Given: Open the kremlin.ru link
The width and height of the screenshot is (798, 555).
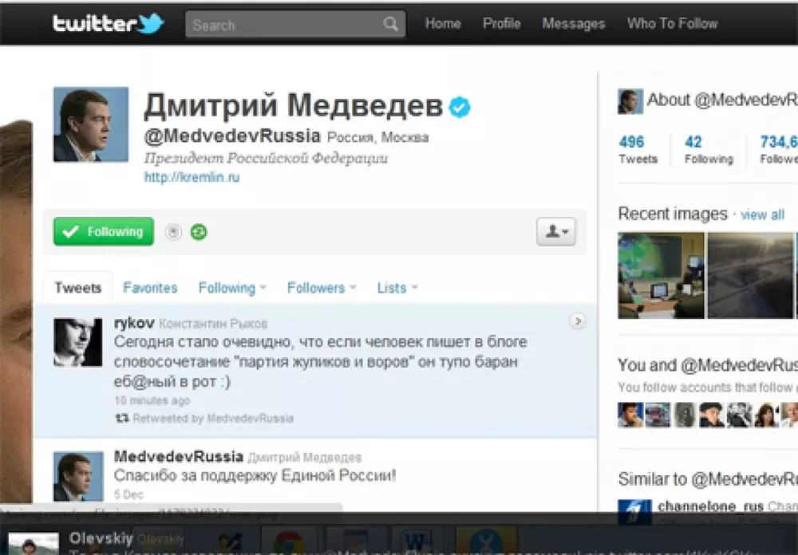Looking at the screenshot, I should (192, 177).
